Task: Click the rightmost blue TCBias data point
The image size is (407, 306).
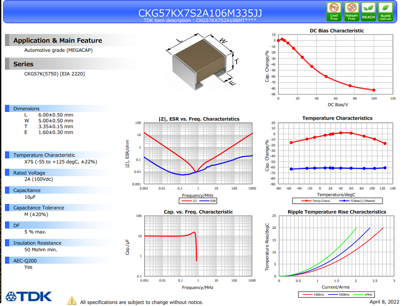Action: click(x=385, y=168)
